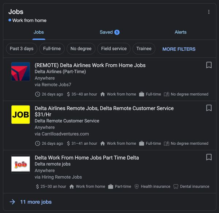
Task: Open Delta Airlines Remote Jobs Customer Service listing
Action: [x=104, y=111]
